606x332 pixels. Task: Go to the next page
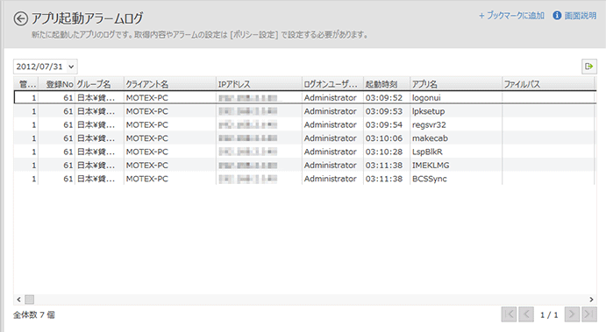(572, 314)
